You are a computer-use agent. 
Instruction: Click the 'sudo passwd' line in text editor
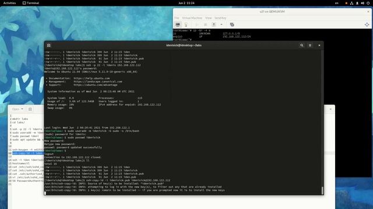coord(26,136)
